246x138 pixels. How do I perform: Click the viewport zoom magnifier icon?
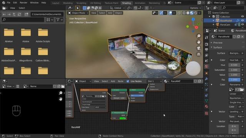[x=199, y=36]
